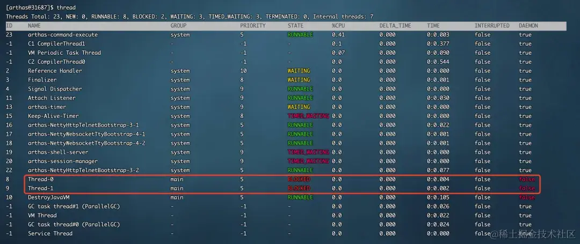This screenshot has width=580, height=244.
Task: Click the 0:0.002 TIME of Thread-1
Action: tap(438, 188)
